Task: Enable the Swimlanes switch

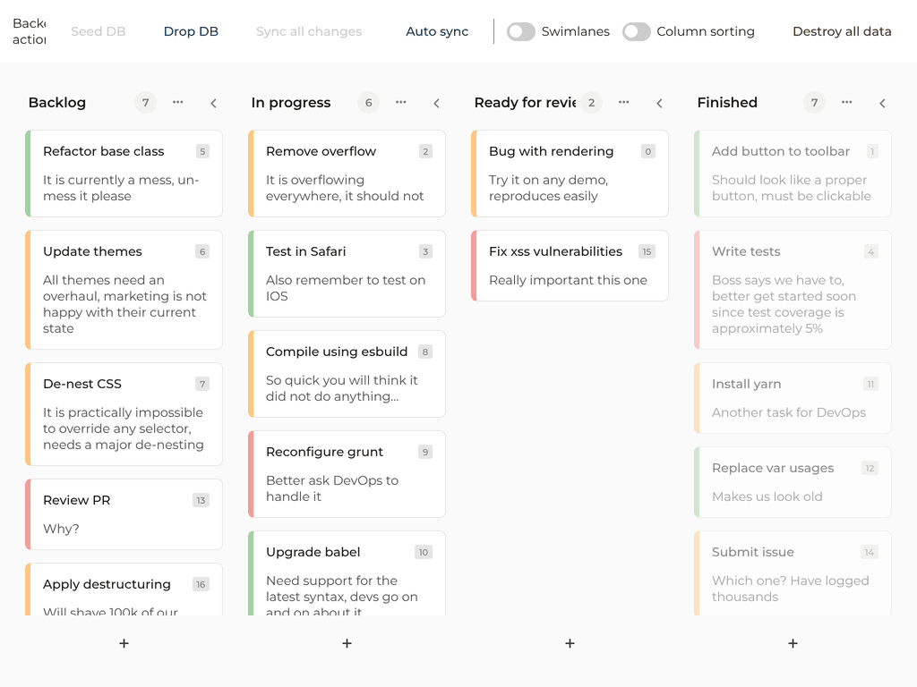Action: click(x=521, y=31)
